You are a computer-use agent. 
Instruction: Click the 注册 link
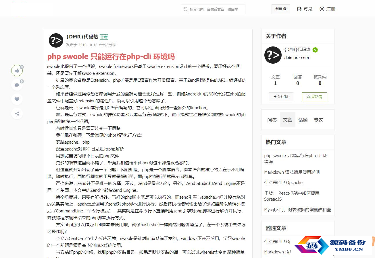[x=328, y=9]
